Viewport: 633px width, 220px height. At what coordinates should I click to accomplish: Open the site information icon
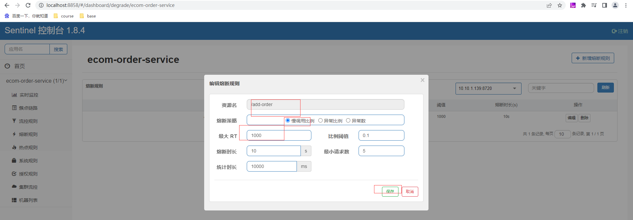point(41,5)
